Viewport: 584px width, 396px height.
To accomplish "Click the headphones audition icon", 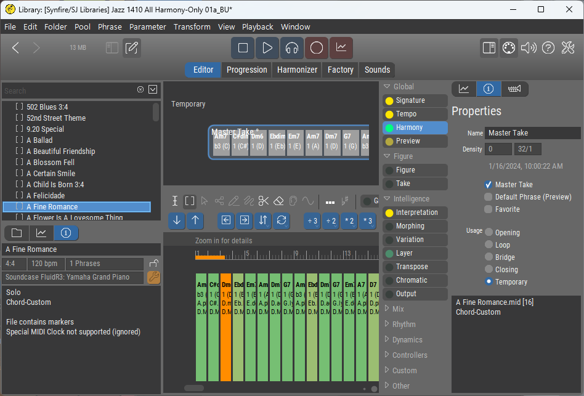I will (292, 48).
